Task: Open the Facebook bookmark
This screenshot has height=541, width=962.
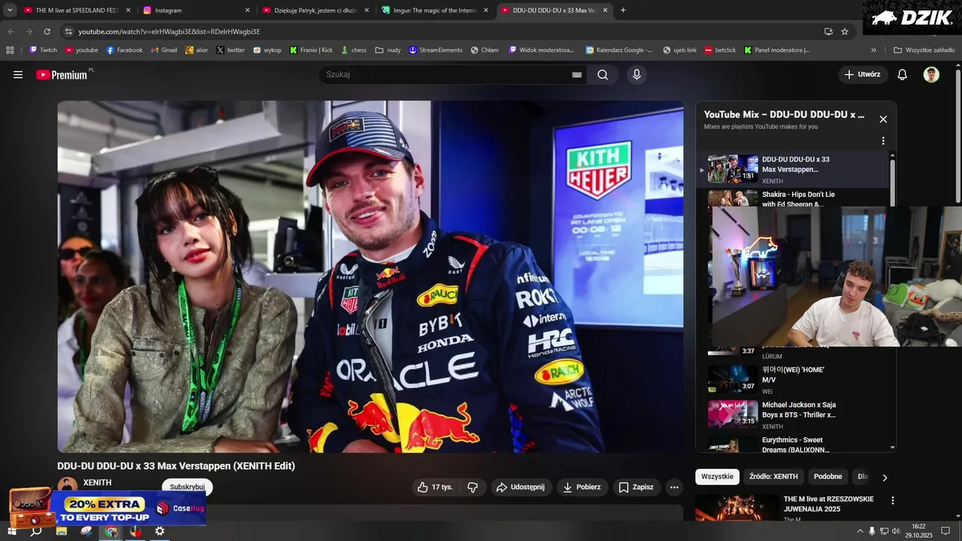Action: 125,50
